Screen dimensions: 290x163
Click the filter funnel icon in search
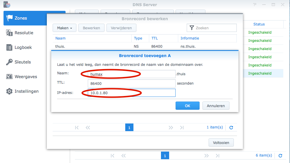[x=192, y=28]
